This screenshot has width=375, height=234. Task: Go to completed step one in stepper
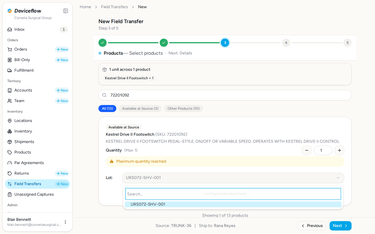103,43
